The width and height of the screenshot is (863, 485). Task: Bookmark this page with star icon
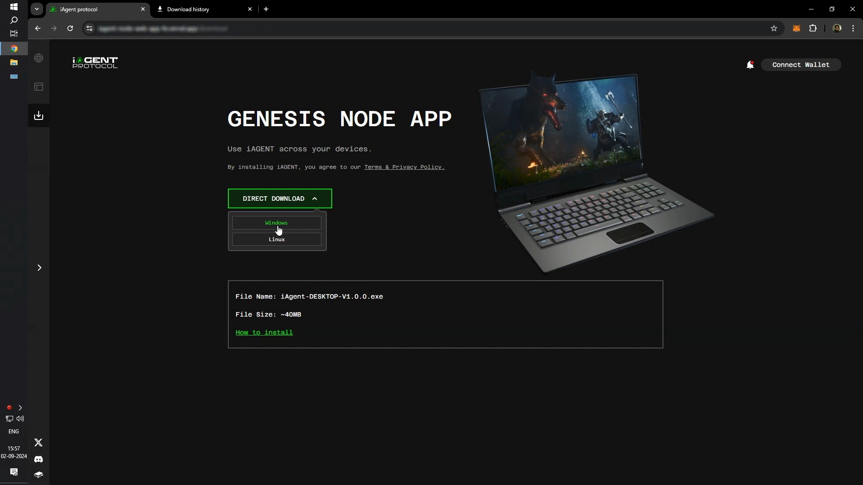click(x=774, y=28)
